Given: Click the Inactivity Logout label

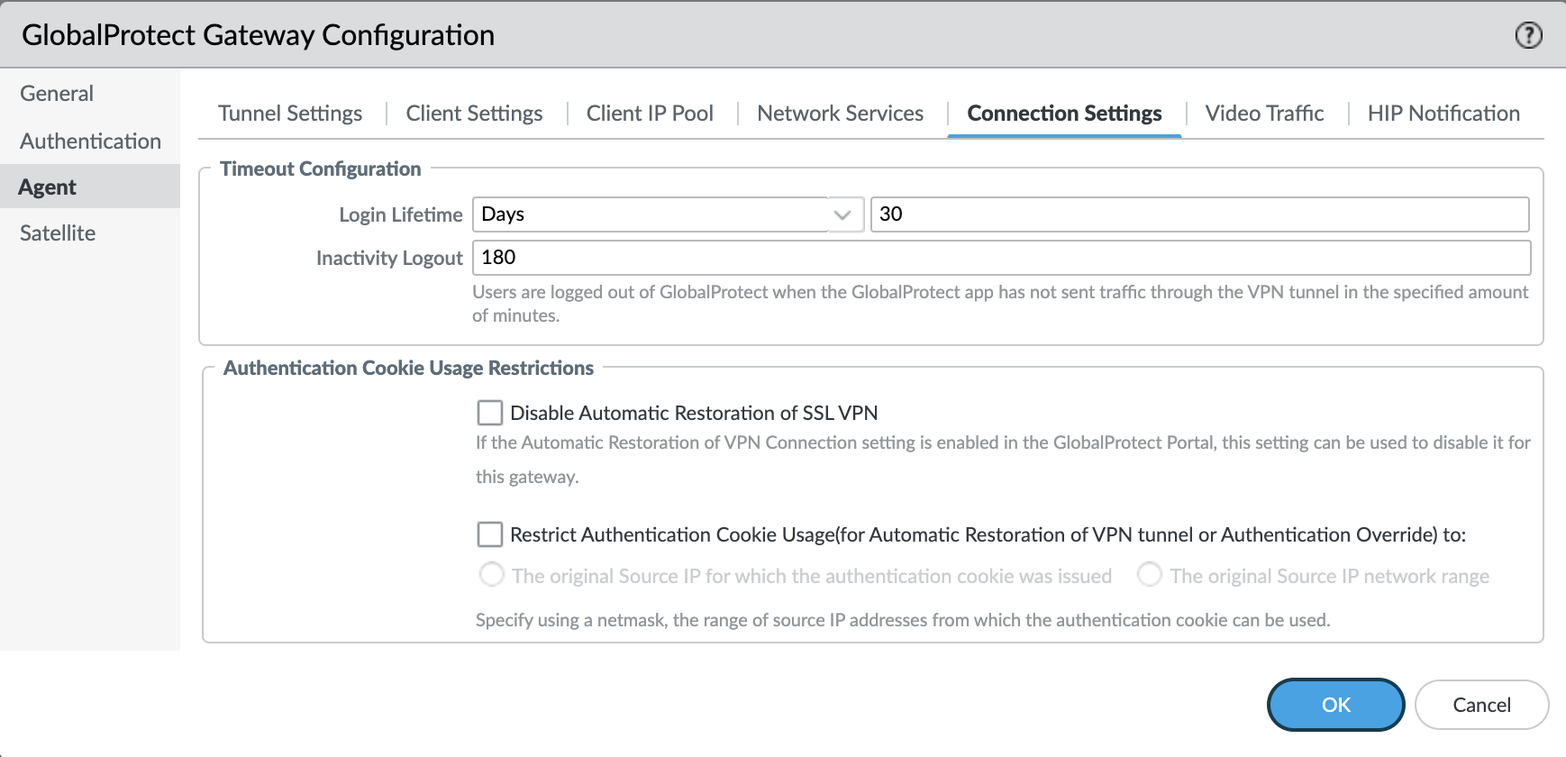Looking at the screenshot, I should 389,259.
